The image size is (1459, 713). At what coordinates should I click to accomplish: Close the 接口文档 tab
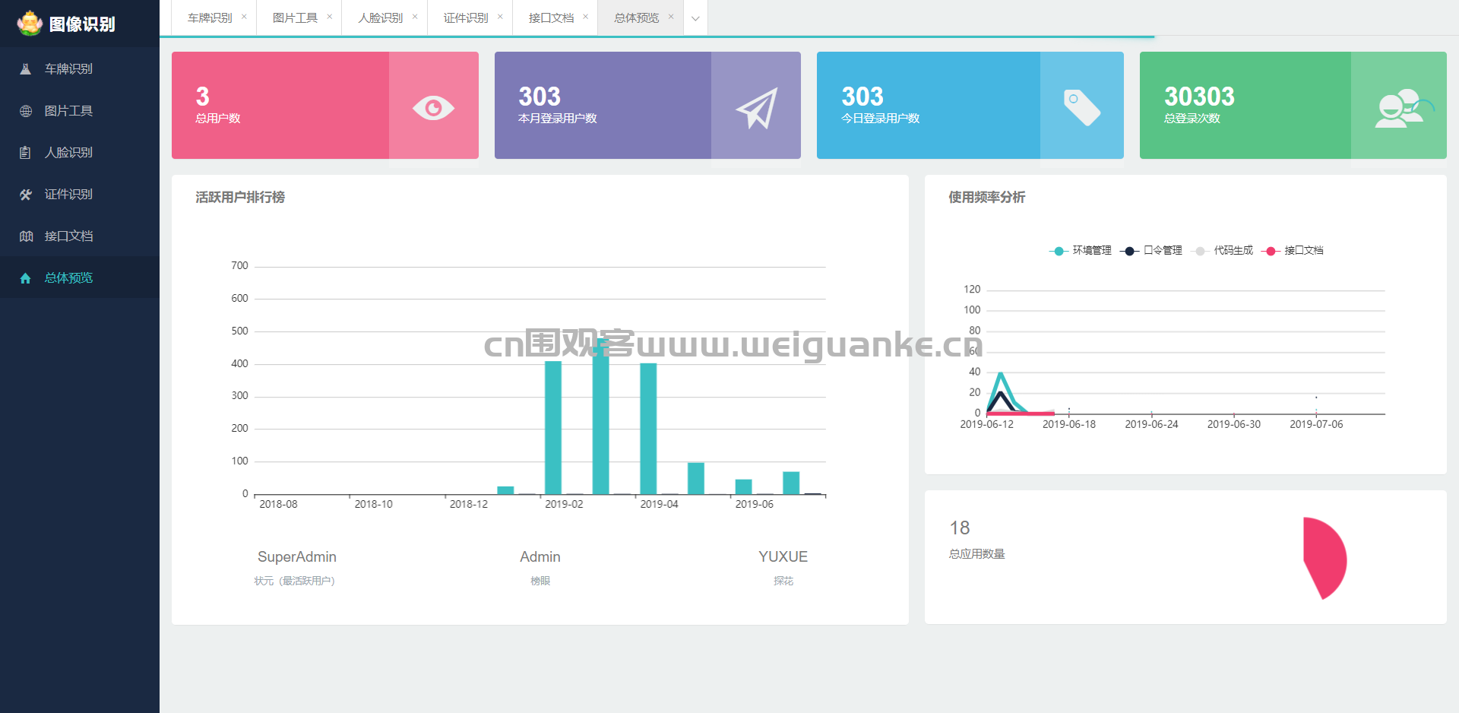[585, 17]
